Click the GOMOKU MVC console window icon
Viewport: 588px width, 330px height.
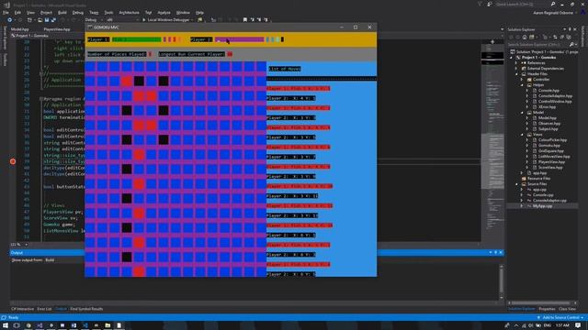click(x=90, y=27)
